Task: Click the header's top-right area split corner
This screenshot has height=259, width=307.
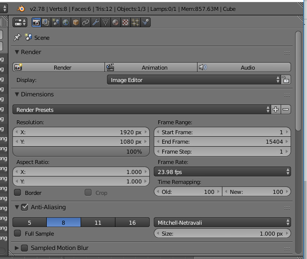Action: (x=301, y=5)
